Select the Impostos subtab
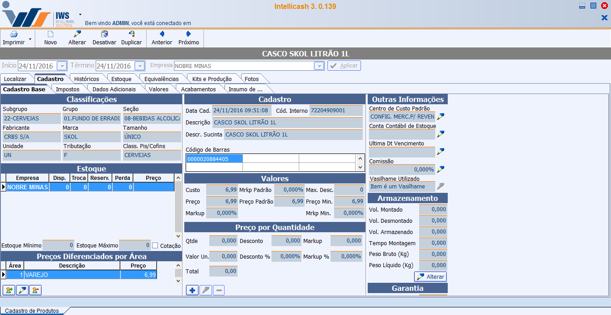 68,89
